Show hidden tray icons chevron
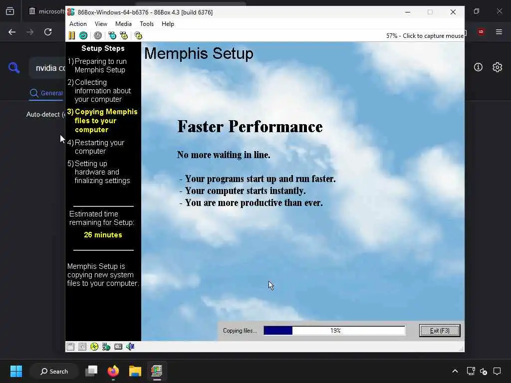511x383 pixels. [x=455, y=371]
